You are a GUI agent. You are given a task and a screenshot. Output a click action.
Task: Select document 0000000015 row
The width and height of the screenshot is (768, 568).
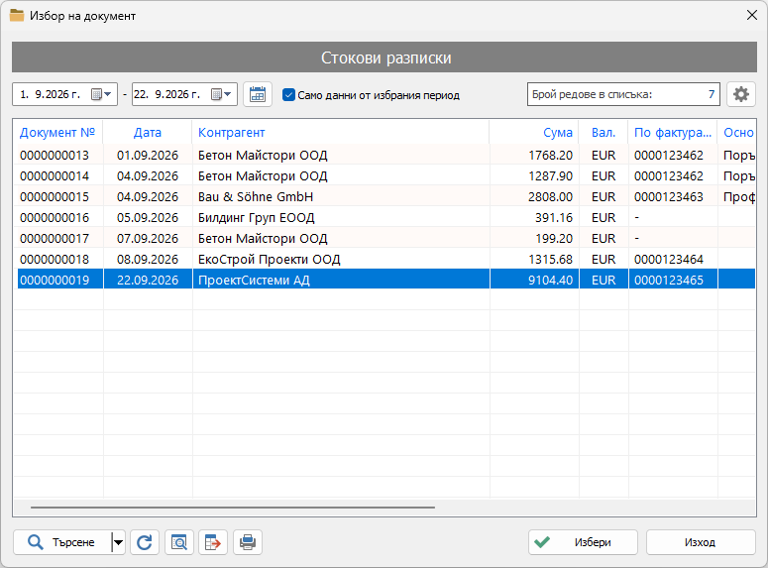(386, 196)
